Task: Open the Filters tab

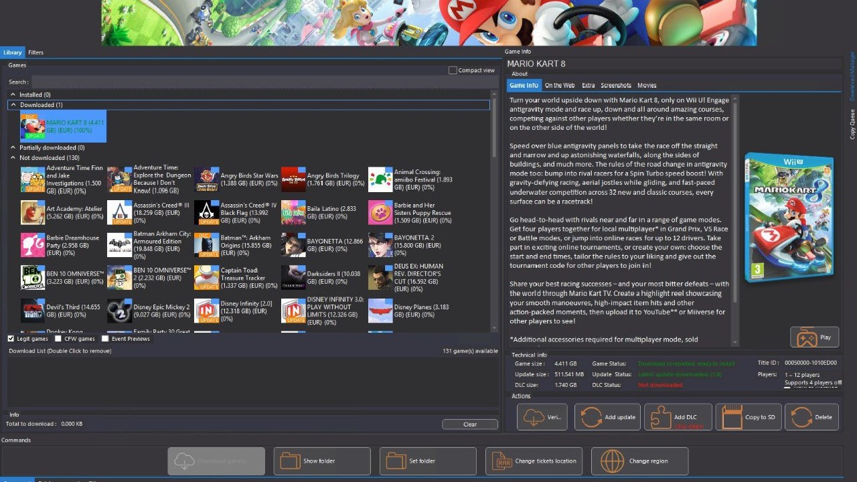Action: click(35, 52)
